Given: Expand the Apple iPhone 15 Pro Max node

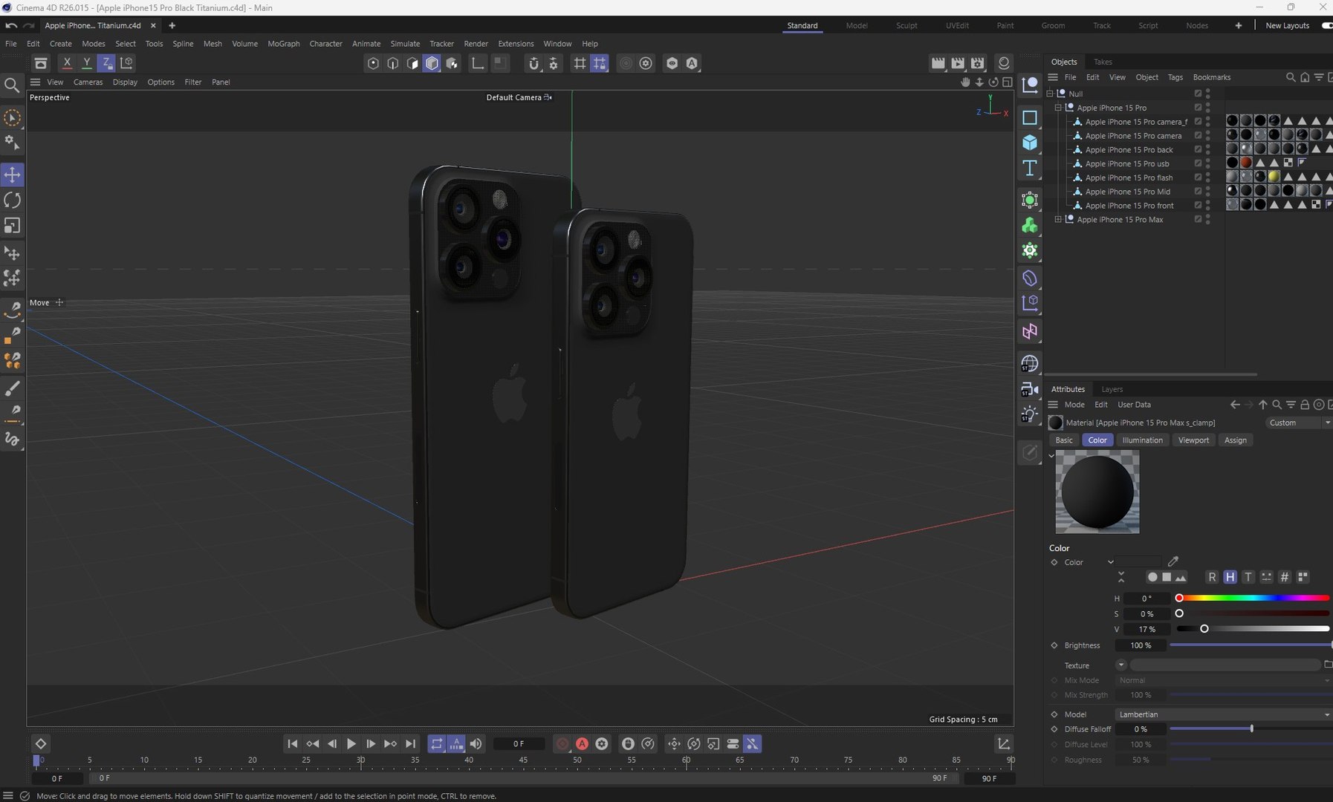Looking at the screenshot, I should [1058, 220].
